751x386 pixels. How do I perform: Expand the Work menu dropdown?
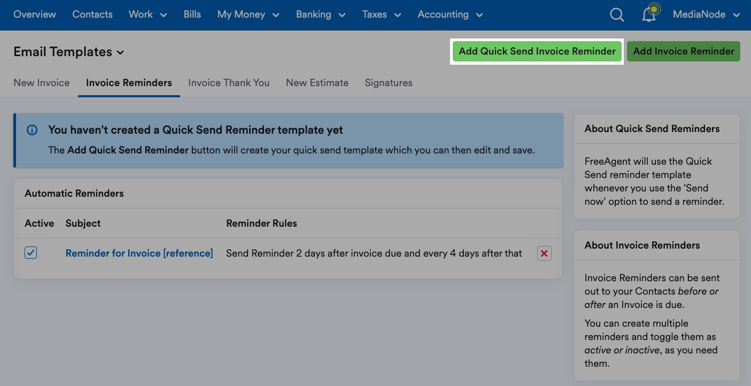click(x=148, y=14)
